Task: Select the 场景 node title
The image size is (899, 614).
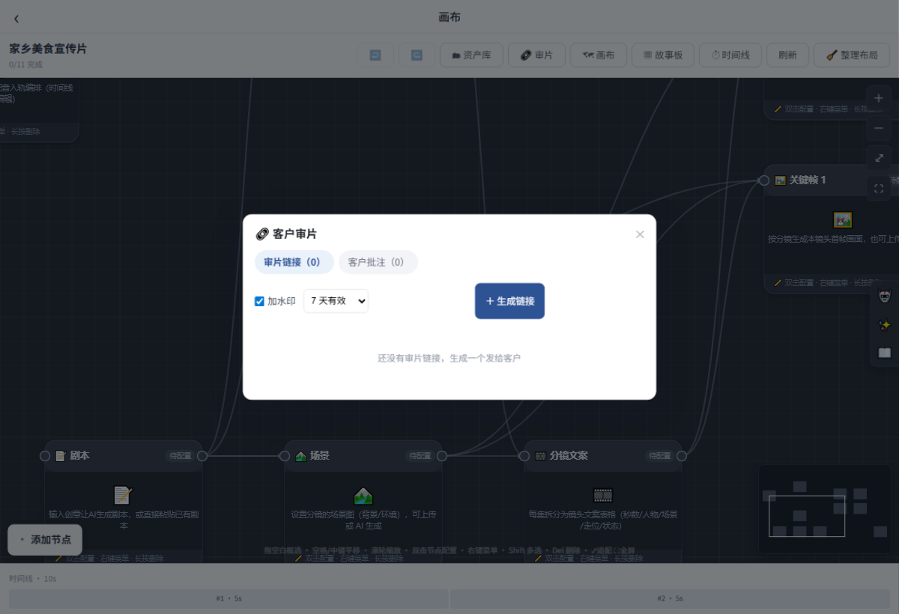Action: point(320,455)
